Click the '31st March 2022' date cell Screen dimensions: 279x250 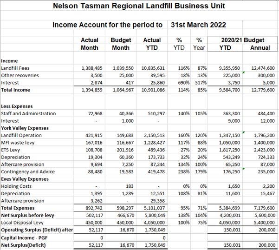(x=198, y=25)
